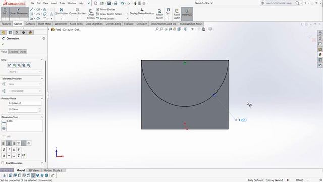
Task: Open the Surfaces ribbon tab
Action: [x=30, y=24]
